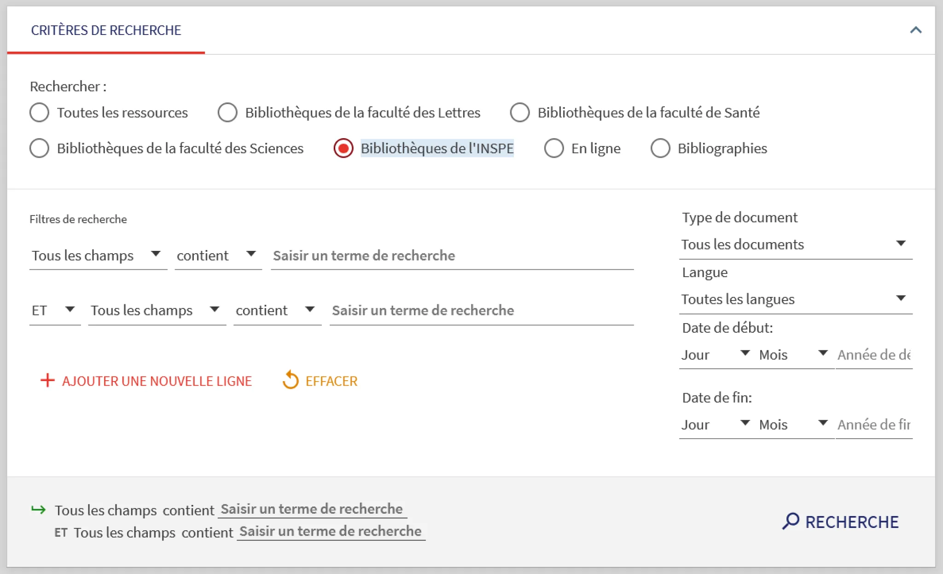The height and width of the screenshot is (574, 943).
Task: Pick the Bibliographies radio button
Action: [660, 148]
